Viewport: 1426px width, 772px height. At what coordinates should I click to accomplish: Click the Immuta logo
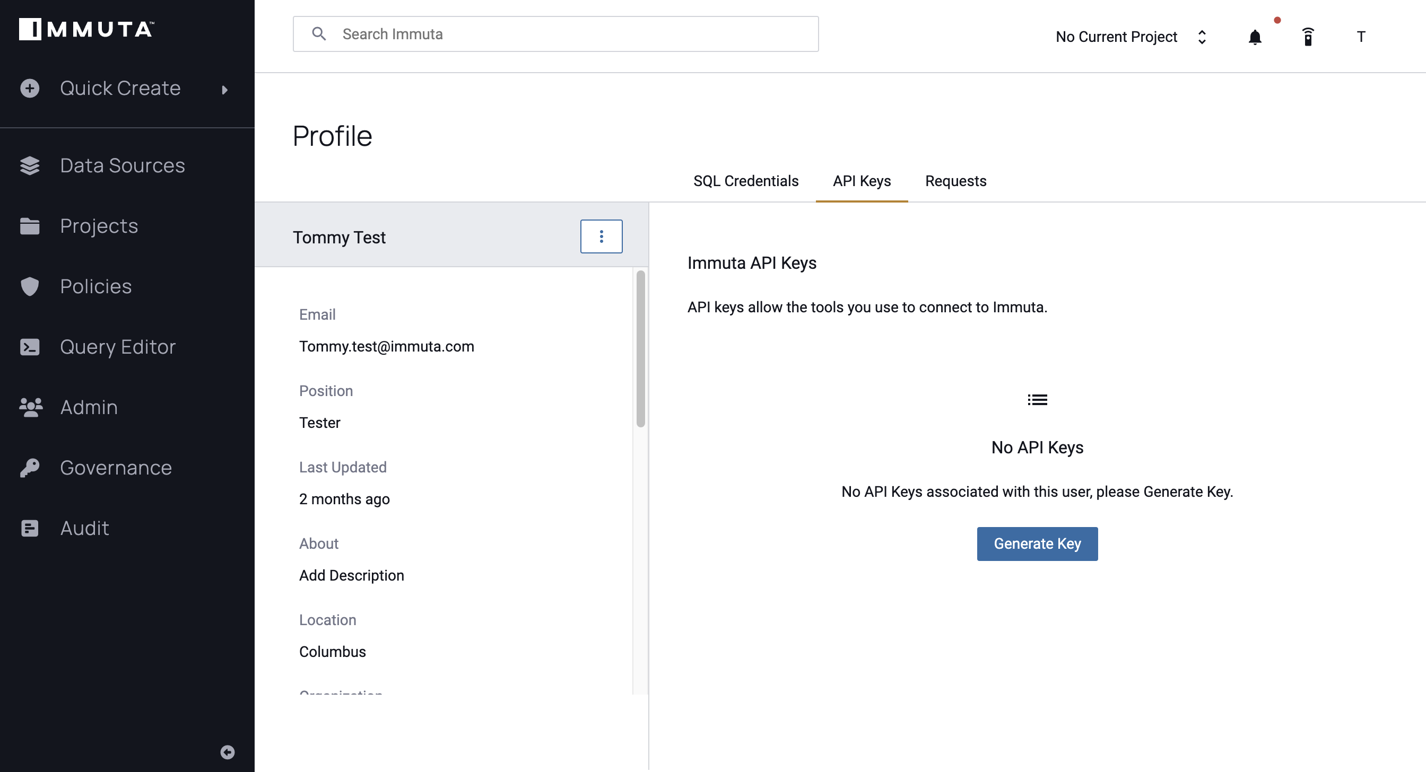[x=86, y=29]
